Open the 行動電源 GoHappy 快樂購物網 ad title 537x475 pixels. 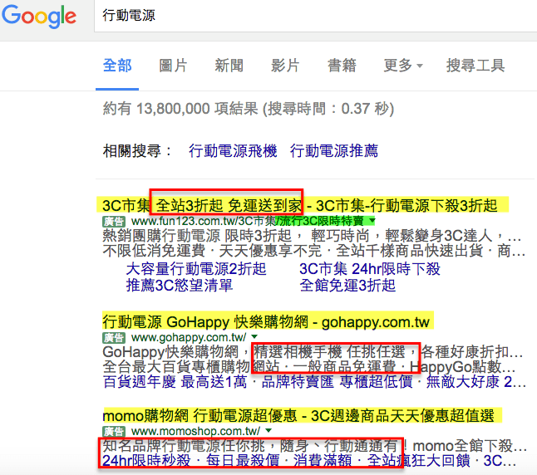(x=266, y=322)
